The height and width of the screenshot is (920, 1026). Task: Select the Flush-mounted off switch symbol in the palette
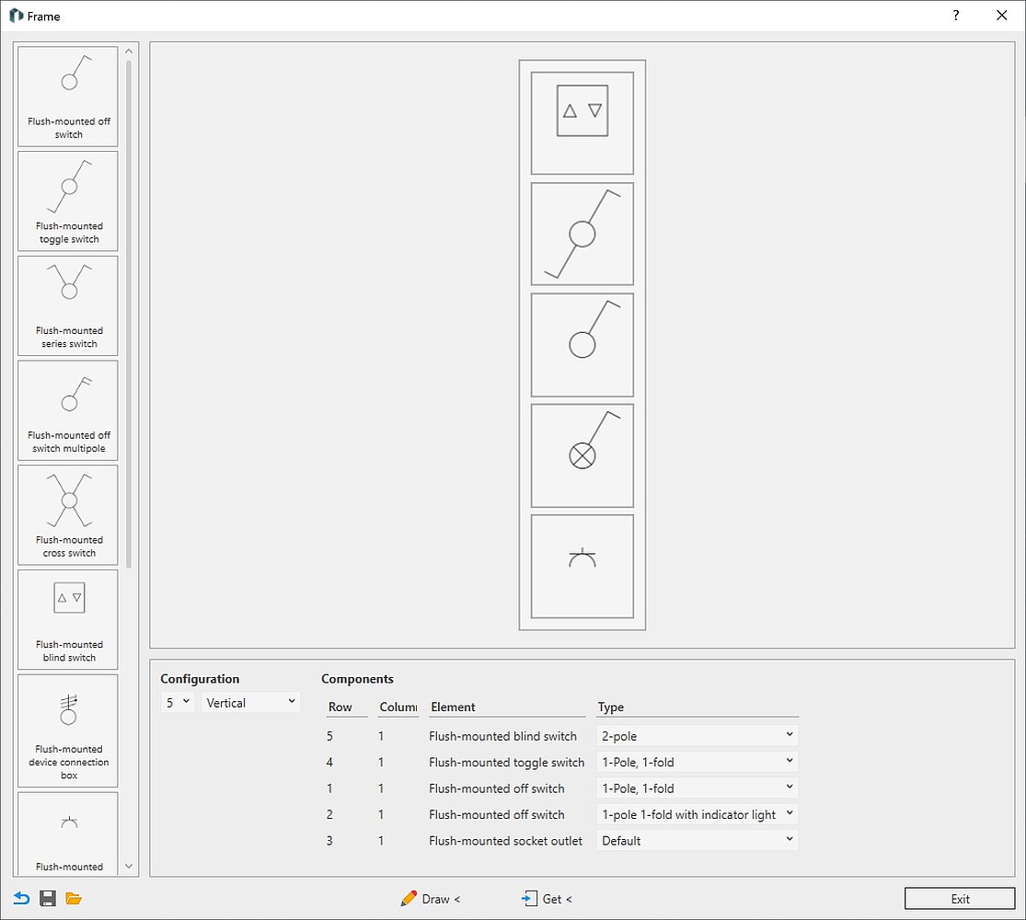[x=68, y=96]
